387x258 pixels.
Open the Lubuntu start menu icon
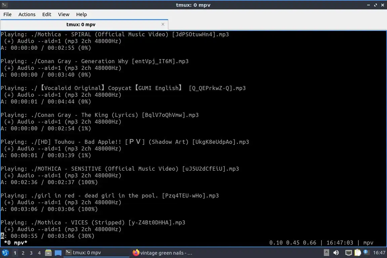[5, 253]
